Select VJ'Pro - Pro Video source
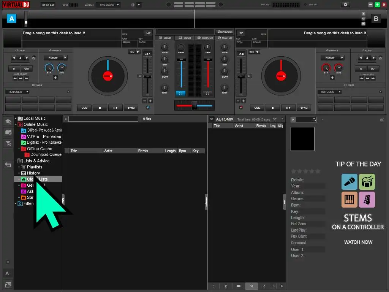389x292 pixels. (44, 136)
